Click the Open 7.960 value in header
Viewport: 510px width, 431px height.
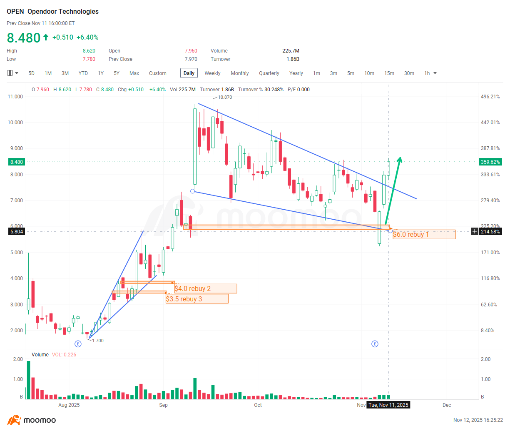[191, 51]
